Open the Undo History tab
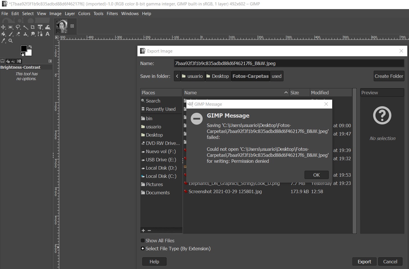Viewport: 409px width, 269px height. pyautogui.click(x=13, y=61)
